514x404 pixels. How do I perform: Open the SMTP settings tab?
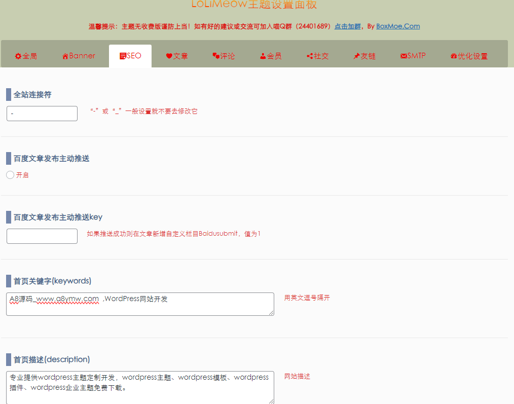412,56
